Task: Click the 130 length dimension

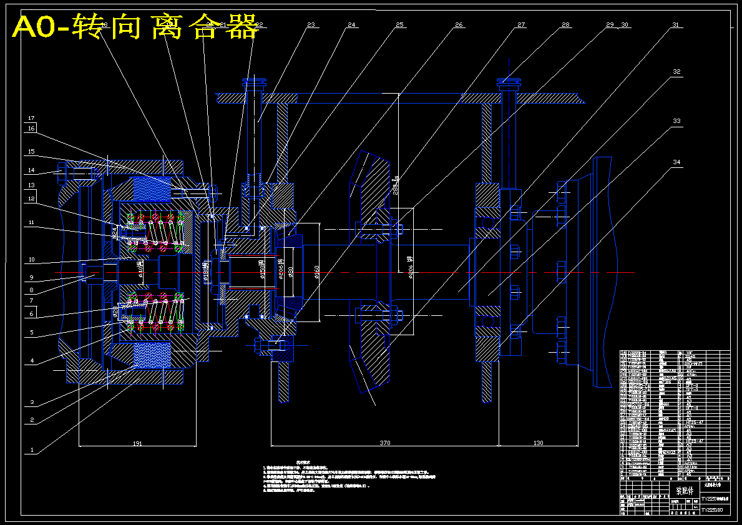Action: coord(539,444)
